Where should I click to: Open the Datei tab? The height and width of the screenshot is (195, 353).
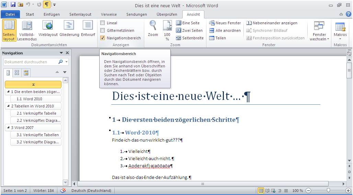pos(10,14)
